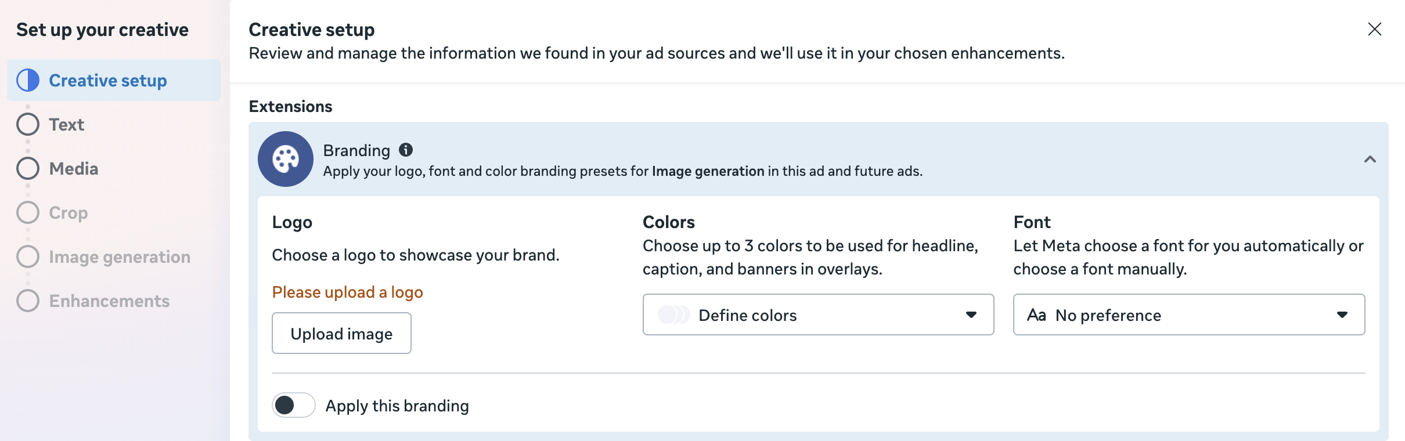Click the Please upload a logo warning text
Viewport: 1405px width, 441px height.
[x=347, y=292]
